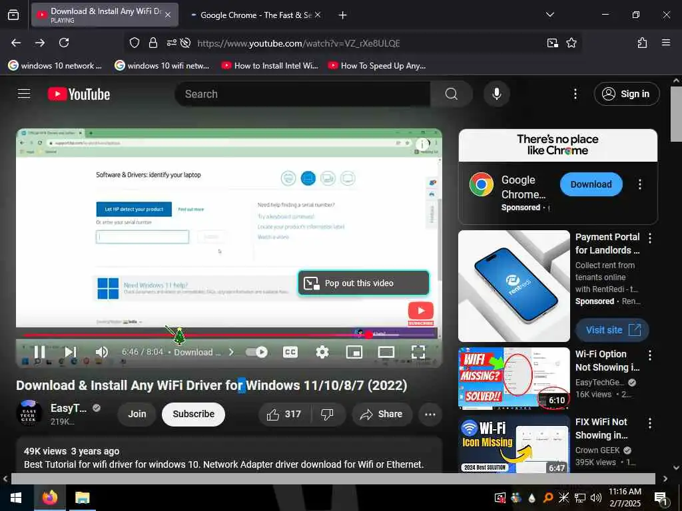682x511 pixels.
Task: Click the blocked autoplay icon in address bar
Action: pyautogui.click(x=185, y=43)
